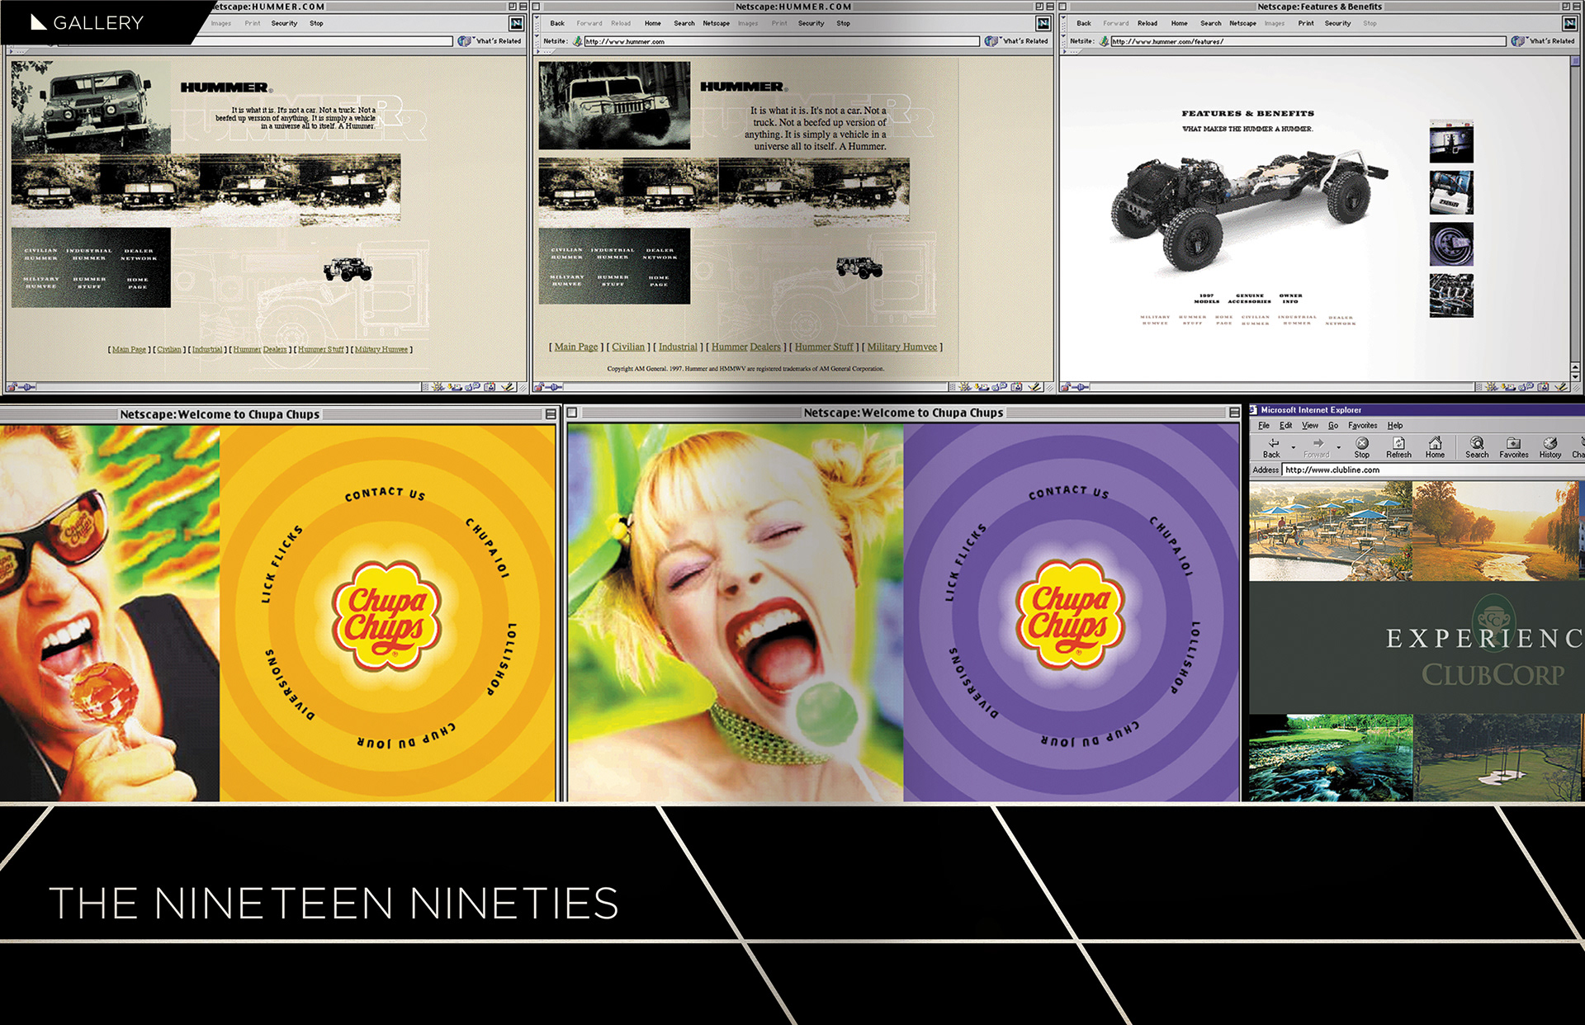Click LOLLISHOP on orange Chupa Chups page
The image size is (1585, 1025).
(x=502, y=659)
